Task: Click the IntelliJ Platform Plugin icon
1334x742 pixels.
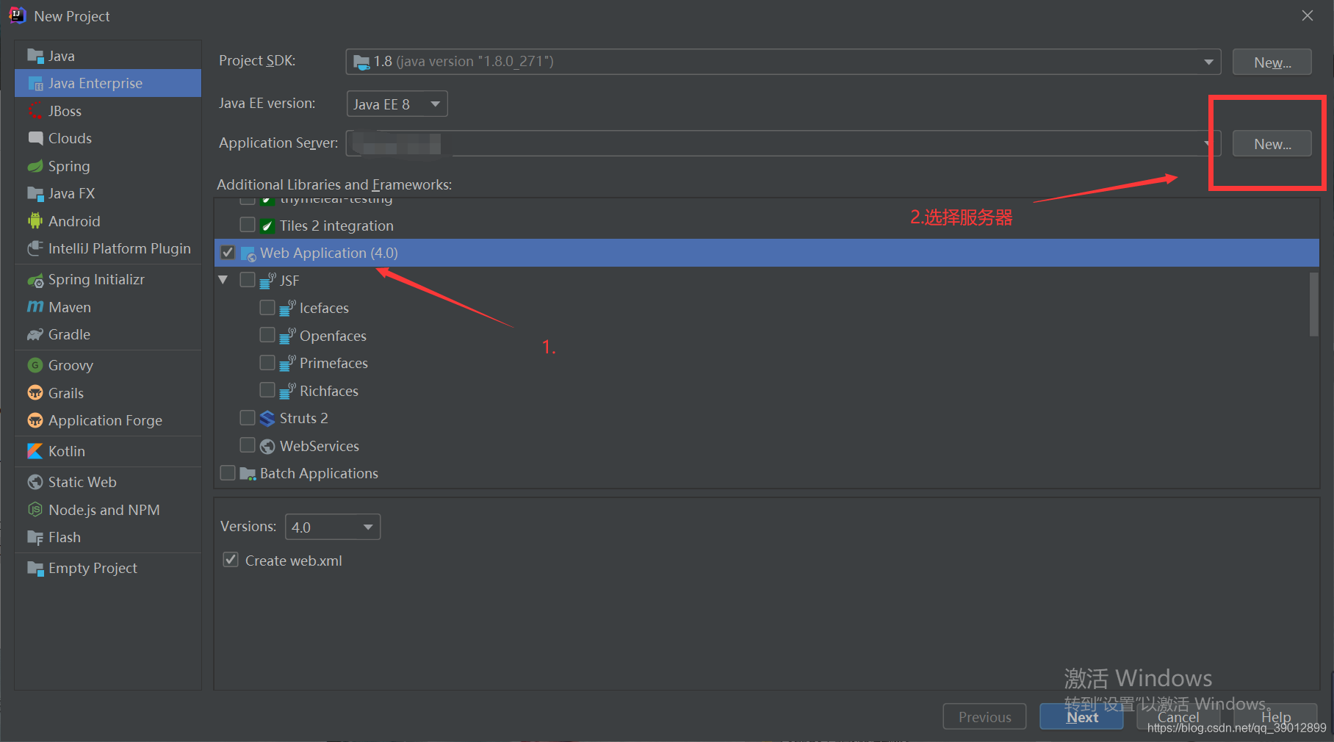Action: coord(35,248)
